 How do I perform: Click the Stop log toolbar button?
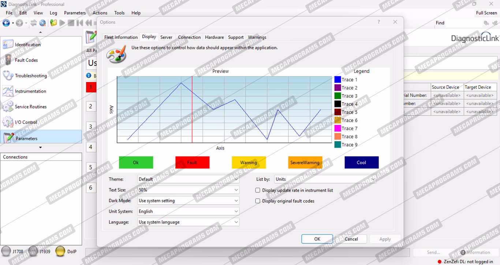[x=71, y=23]
